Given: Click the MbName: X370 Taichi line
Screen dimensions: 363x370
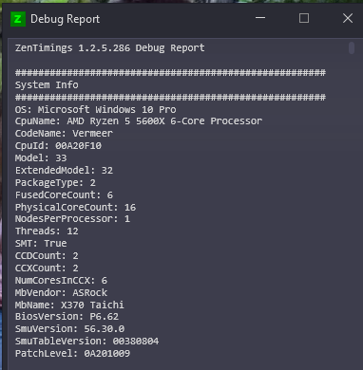Looking at the screenshot, I should [x=69, y=305].
